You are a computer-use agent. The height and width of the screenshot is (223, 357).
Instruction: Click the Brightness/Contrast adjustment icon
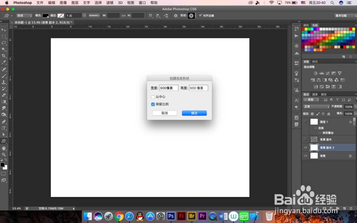316,73
